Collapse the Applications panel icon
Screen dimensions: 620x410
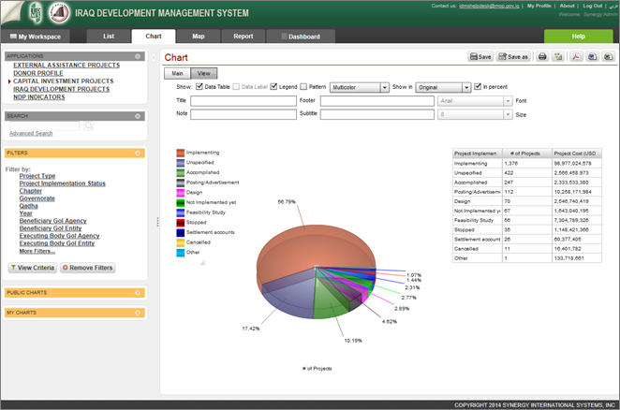pos(138,56)
